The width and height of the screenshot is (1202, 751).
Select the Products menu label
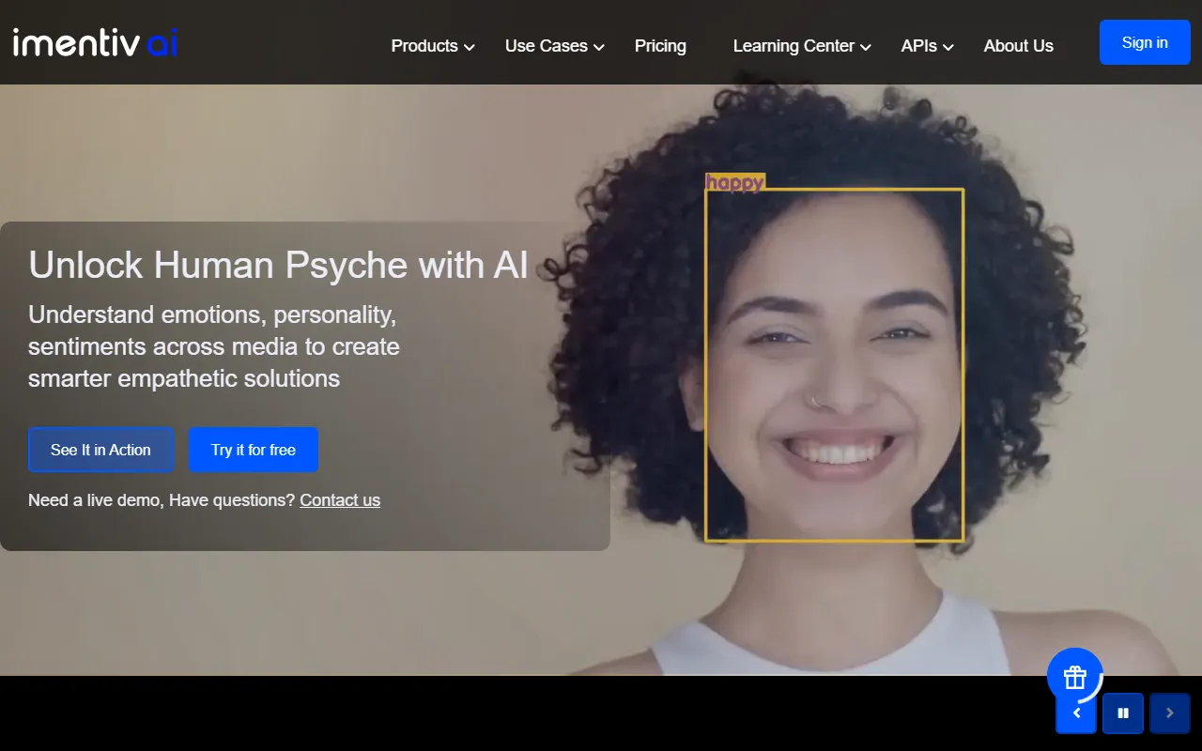coord(424,46)
